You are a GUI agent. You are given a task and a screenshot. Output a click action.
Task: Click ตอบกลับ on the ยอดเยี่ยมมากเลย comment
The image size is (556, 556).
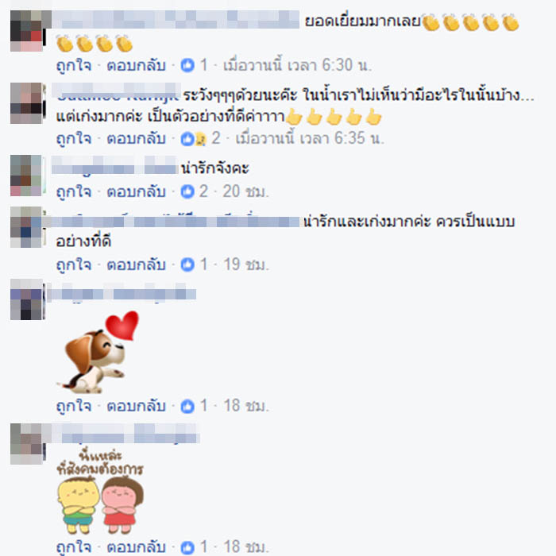[137, 66]
